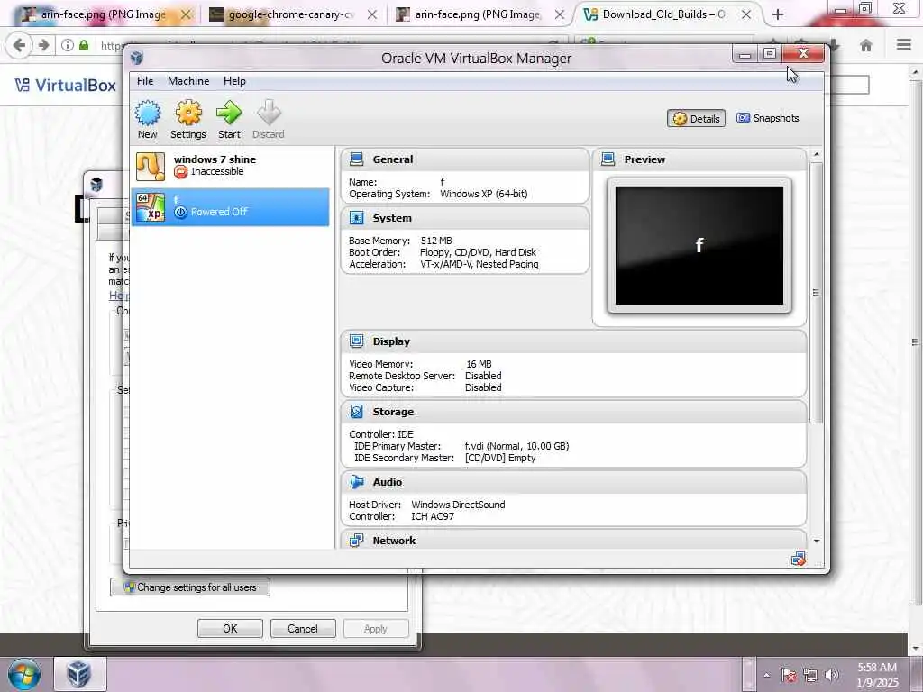
Task: Click the Network section icon
Action: [x=356, y=541]
